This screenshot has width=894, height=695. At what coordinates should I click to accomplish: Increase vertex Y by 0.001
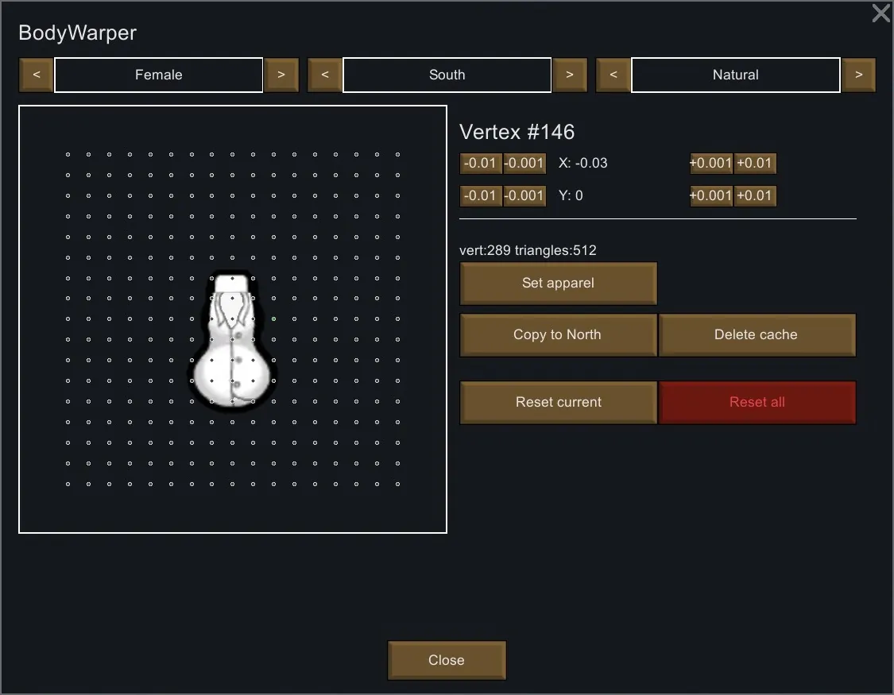coord(710,195)
